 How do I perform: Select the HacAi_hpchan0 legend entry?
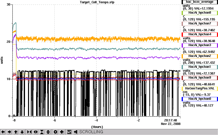point(200,99)
